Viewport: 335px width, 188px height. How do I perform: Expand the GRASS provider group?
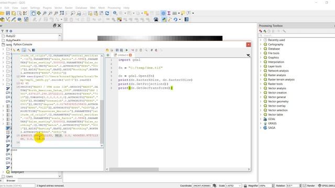click(261, 123)
